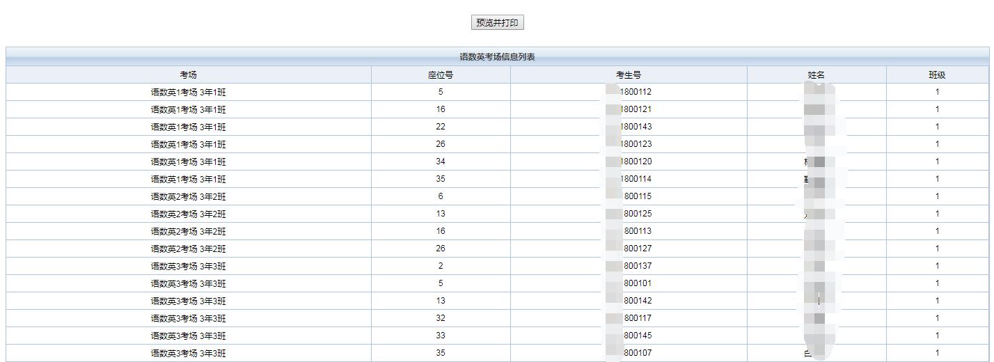Click the 考场 column header
This screenshot has height=362, width=994.
point(189,75)
